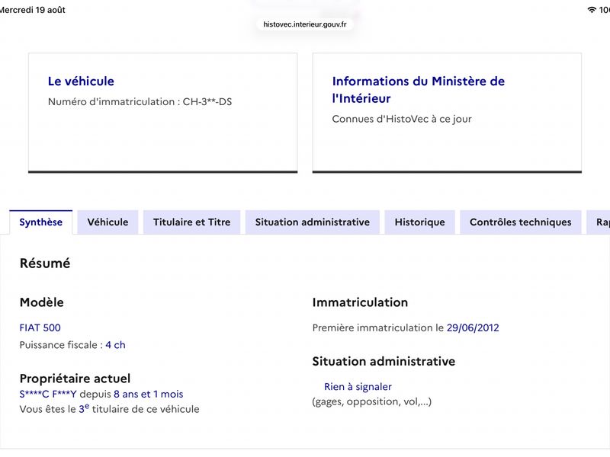The width and height of the screenshot is (610, 457).
Task: Click the 8 ans et 1 mois duration
Action: tap(148, 394)
